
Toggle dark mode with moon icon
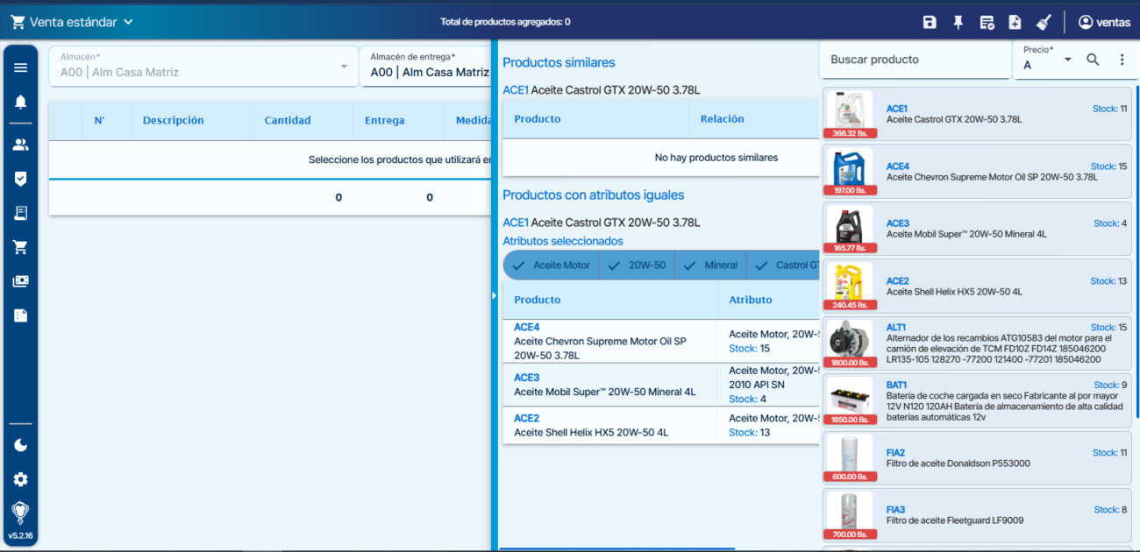(x=20, y=445)
